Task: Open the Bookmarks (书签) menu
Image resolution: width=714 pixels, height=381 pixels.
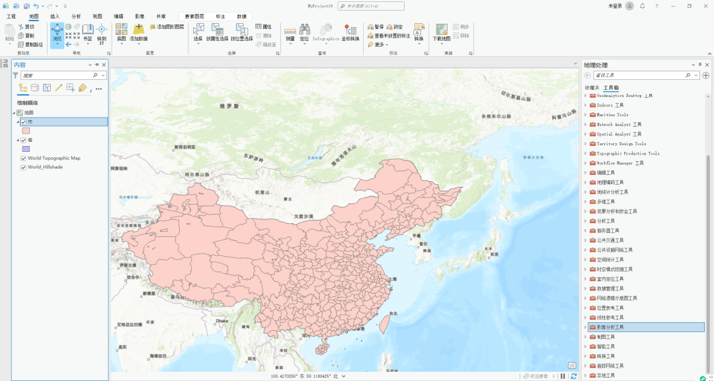Action: (87, 34)
